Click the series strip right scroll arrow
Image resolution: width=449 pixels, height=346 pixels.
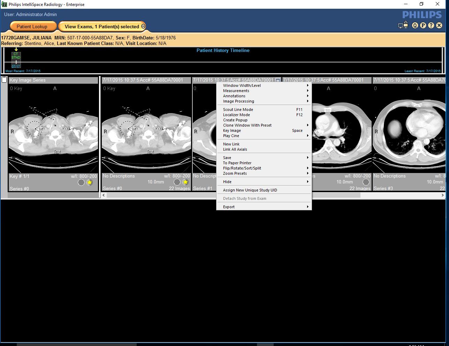click(443, 195)
